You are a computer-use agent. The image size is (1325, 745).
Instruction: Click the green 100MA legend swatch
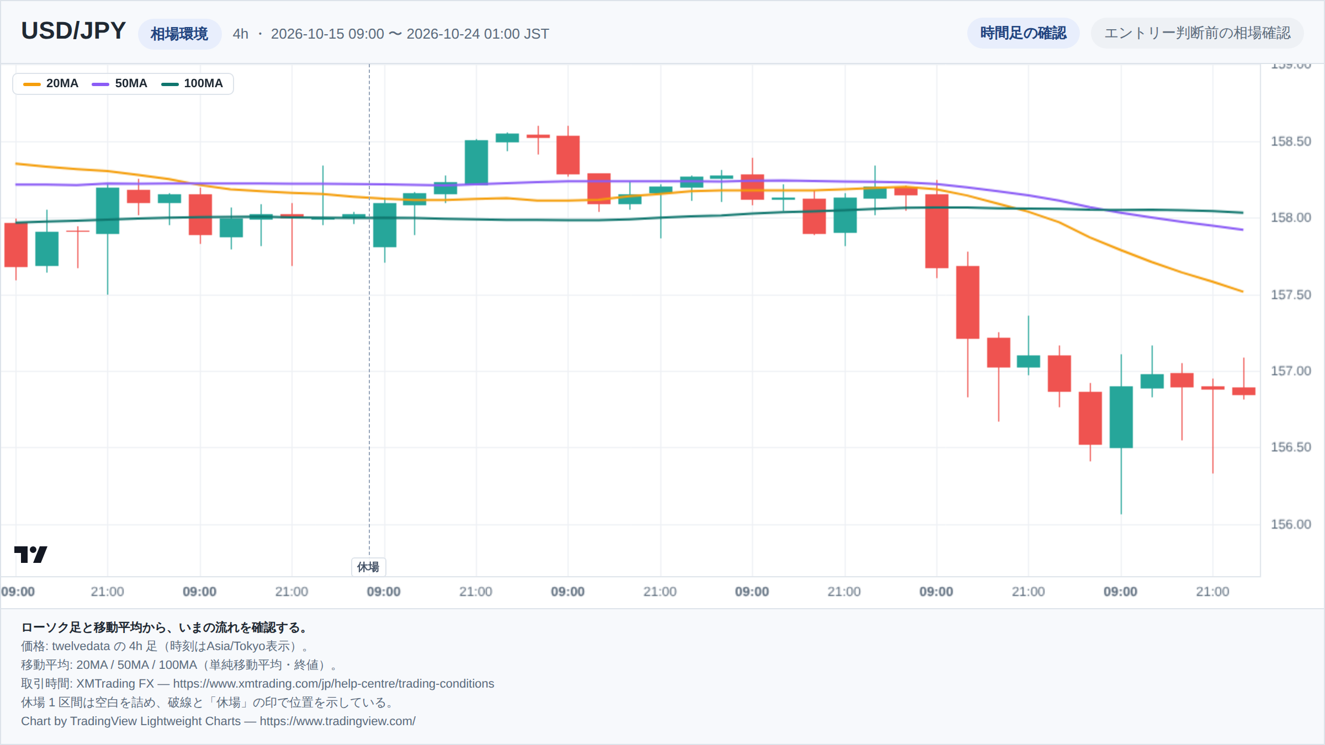pos(169,84)
